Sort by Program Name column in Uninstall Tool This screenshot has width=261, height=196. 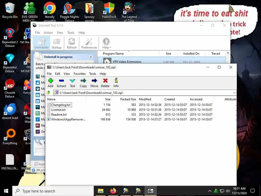click(128, 54)
